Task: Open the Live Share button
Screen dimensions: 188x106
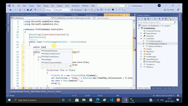Action: tap(169, 10)
